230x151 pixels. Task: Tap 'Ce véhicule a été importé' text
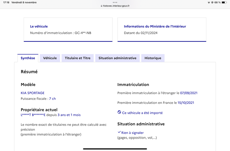pos(142,113)
